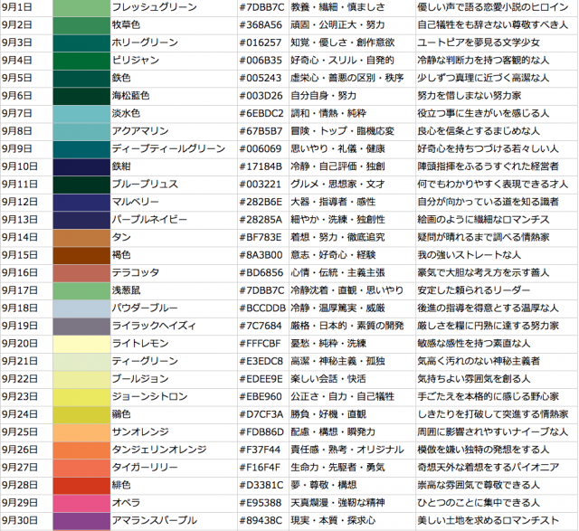Select the 9月5日 date cell
The height and width of the screenshot is (531, 579).
coord(26,78)
